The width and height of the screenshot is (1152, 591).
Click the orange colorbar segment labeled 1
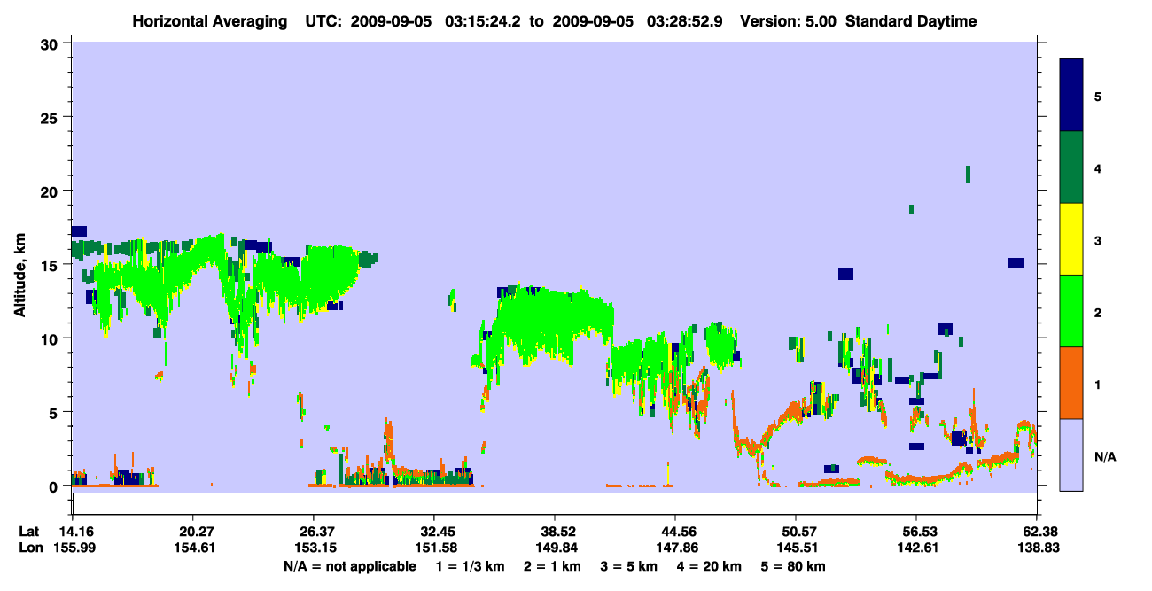tap(1071, 383)
